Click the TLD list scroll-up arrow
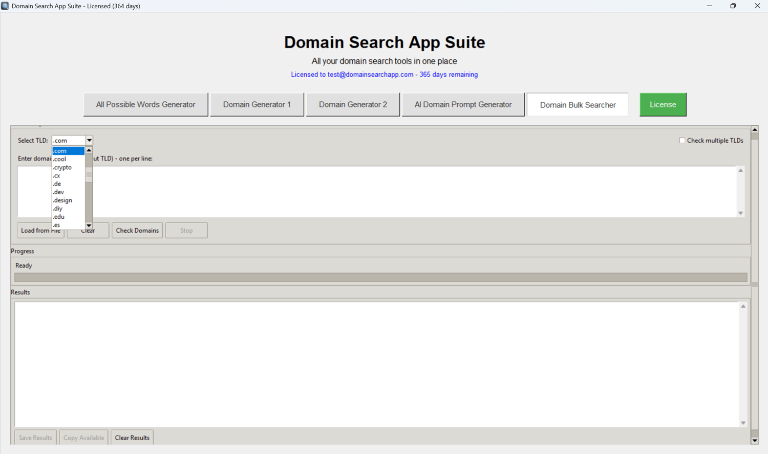 (89, 150)
